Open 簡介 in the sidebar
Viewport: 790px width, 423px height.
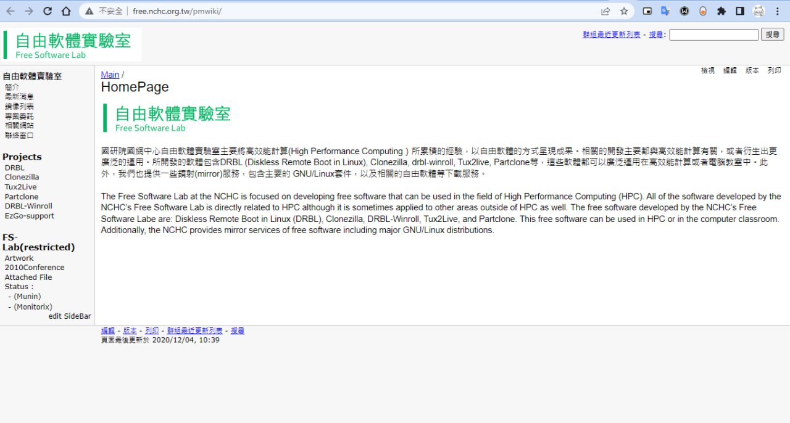12,87
